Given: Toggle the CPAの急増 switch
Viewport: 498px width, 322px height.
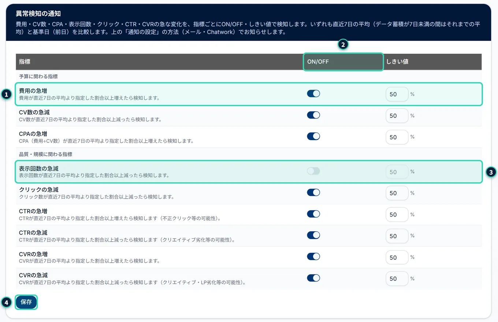Looking at the screenshot, I should 313,136.
